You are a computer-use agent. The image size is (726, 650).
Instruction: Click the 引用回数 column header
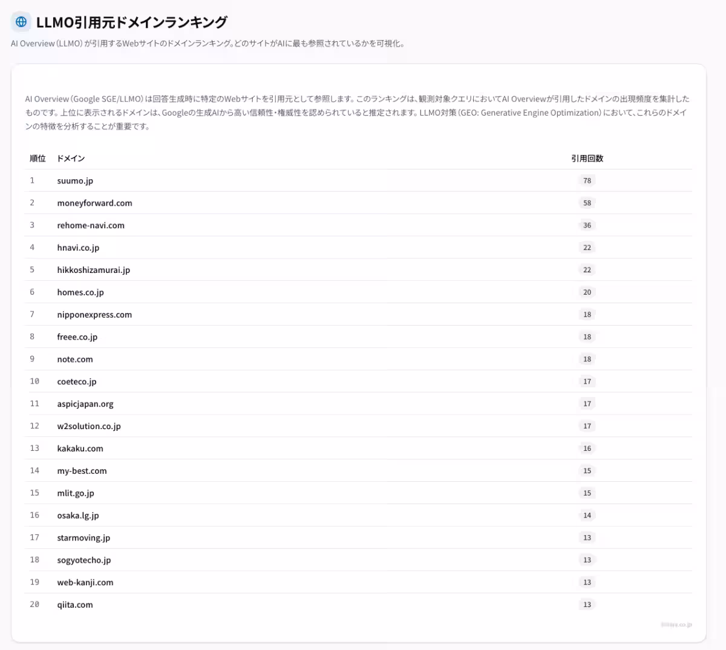click(587, 159)
